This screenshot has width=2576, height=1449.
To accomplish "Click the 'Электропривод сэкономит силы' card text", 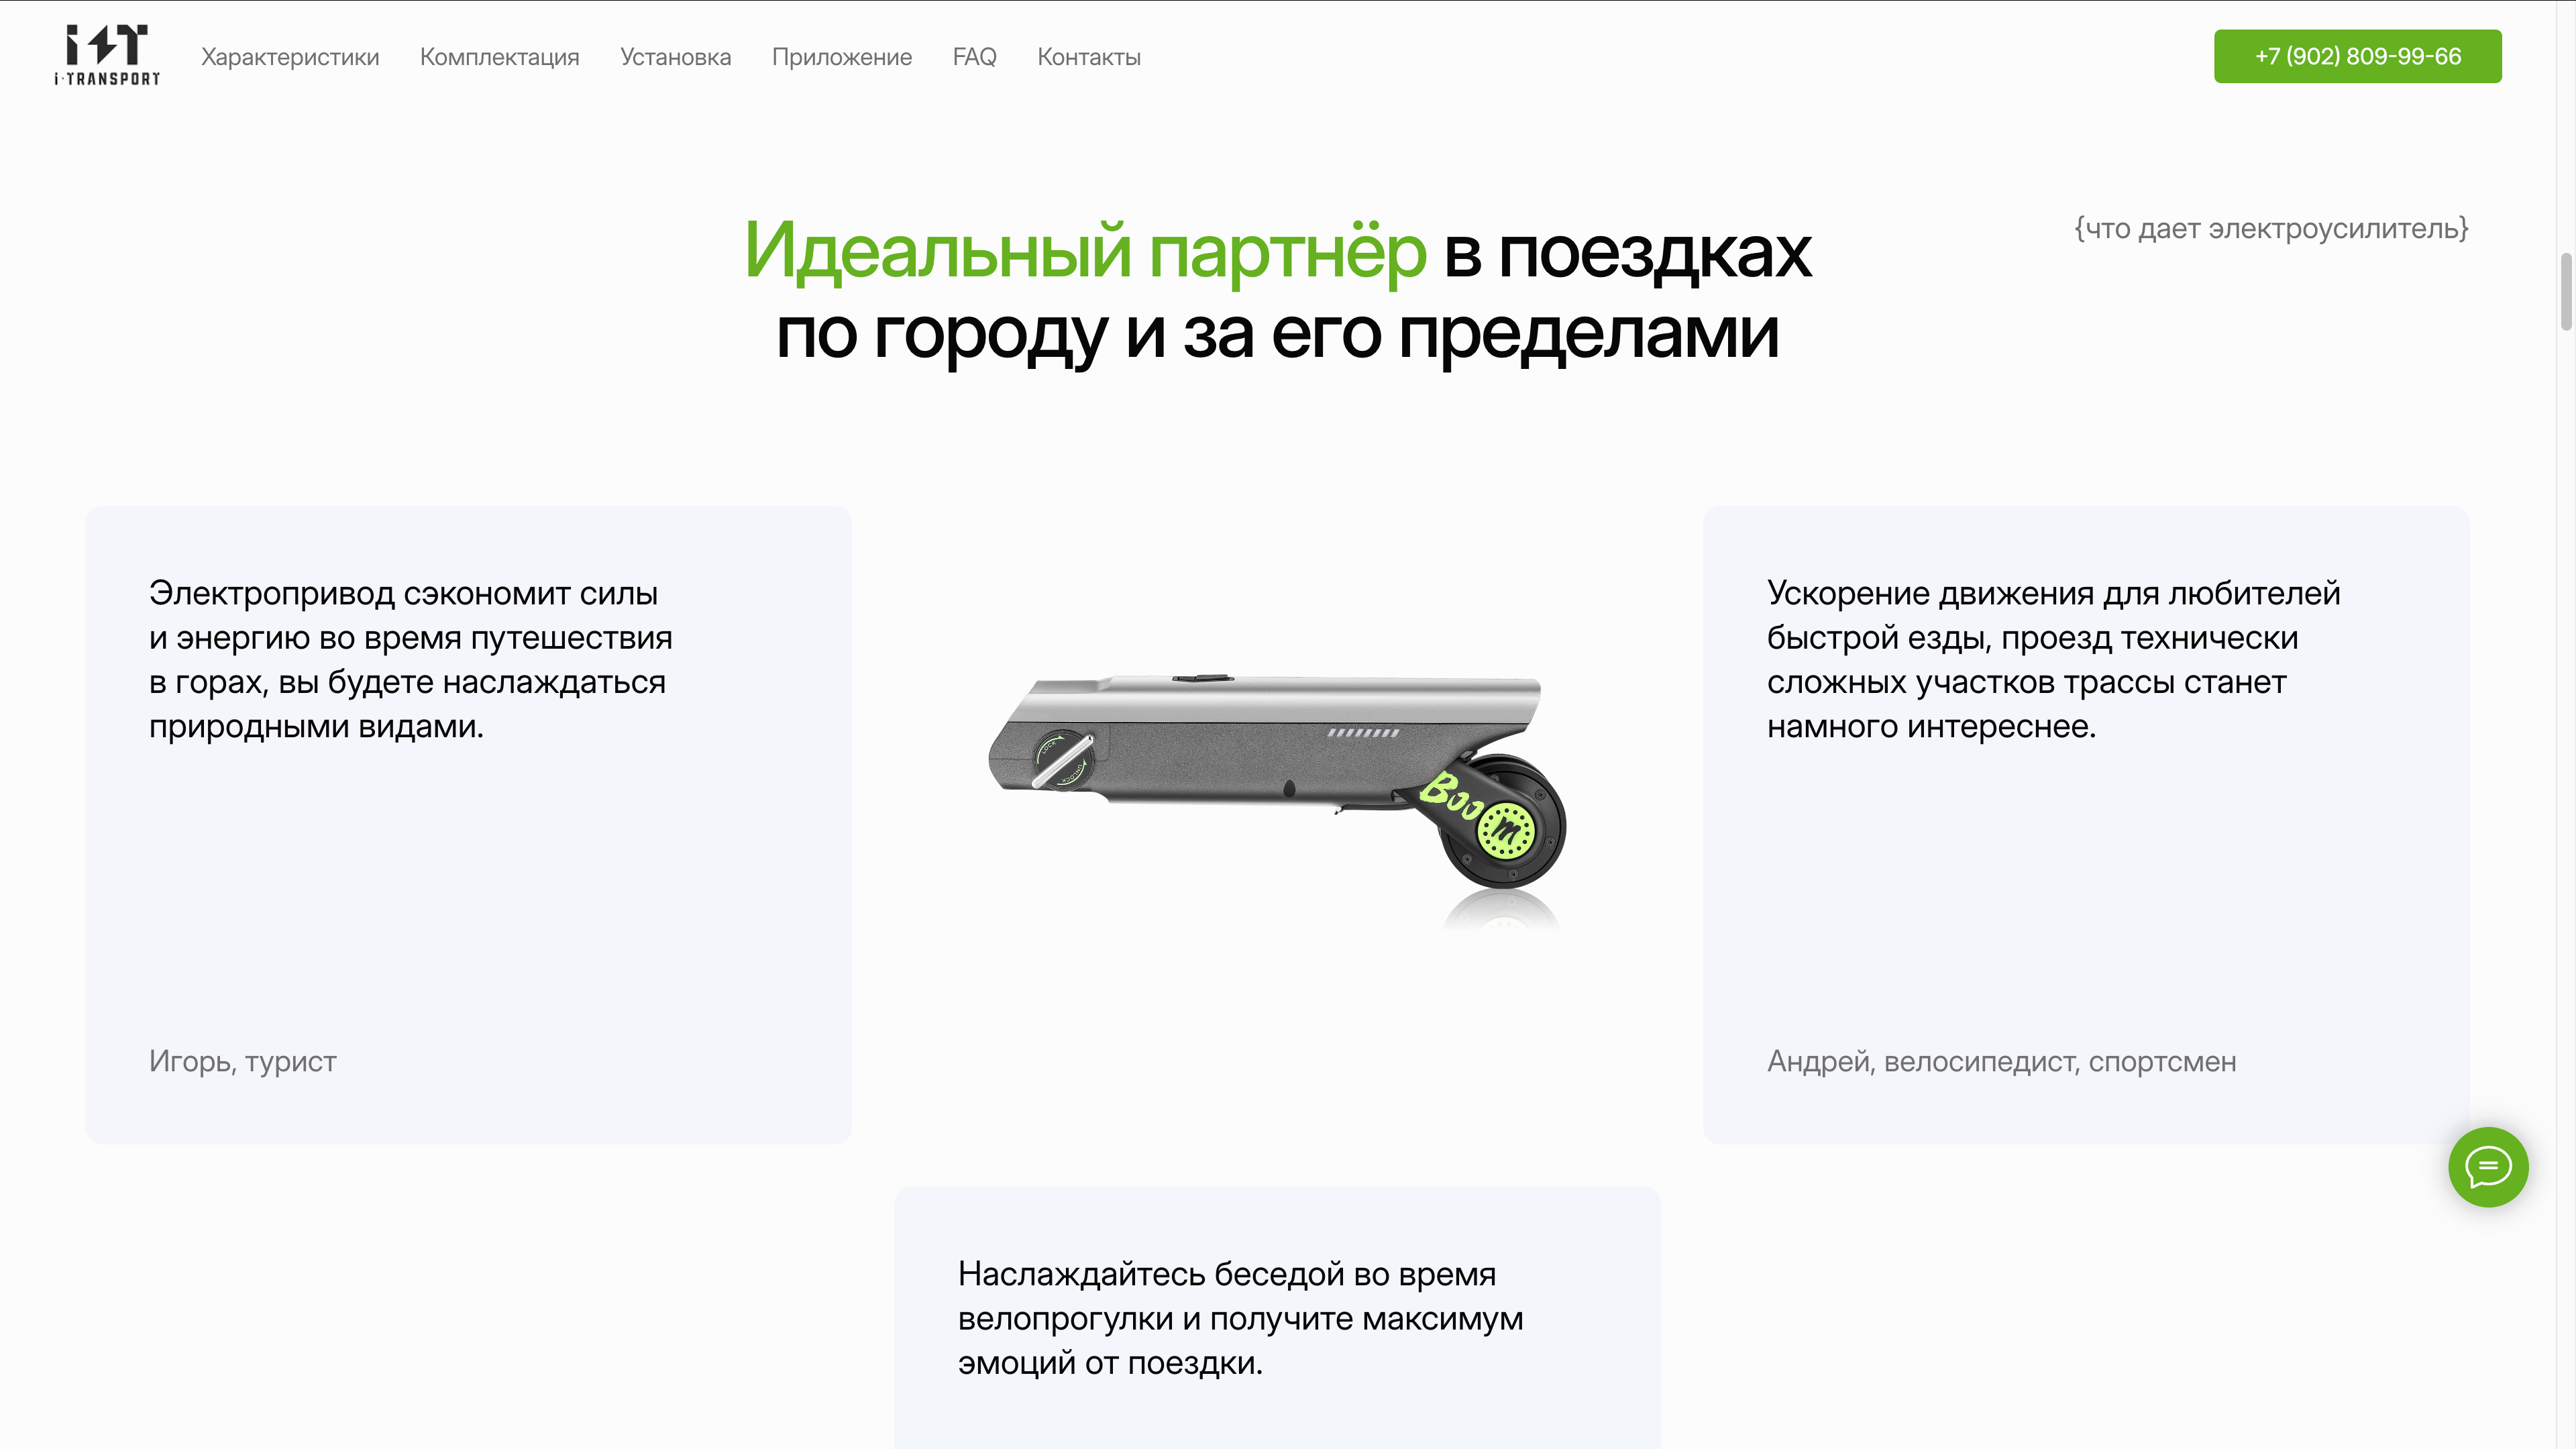I will [x=411, y=660].
